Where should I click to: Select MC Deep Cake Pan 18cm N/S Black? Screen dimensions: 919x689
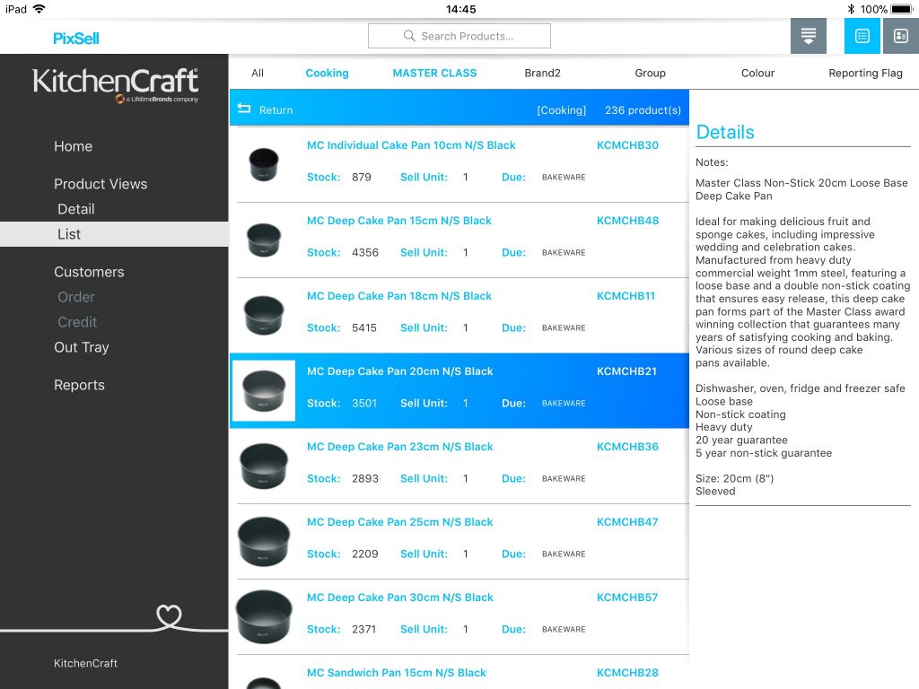(399, 296)
